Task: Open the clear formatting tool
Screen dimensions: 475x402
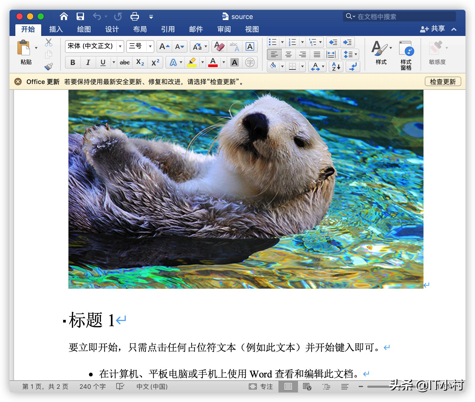Action: click(x=219, y=46)
